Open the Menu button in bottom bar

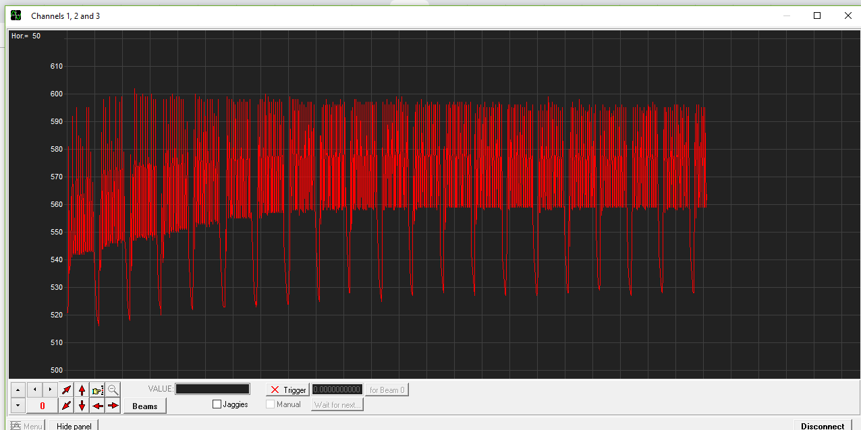(26, 426)
